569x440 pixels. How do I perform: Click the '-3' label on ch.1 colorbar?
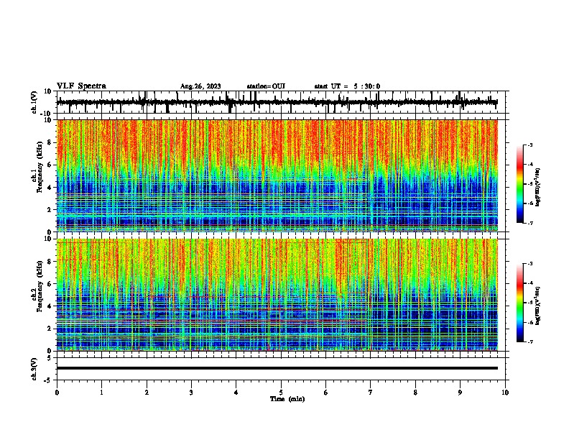(530, 145)
